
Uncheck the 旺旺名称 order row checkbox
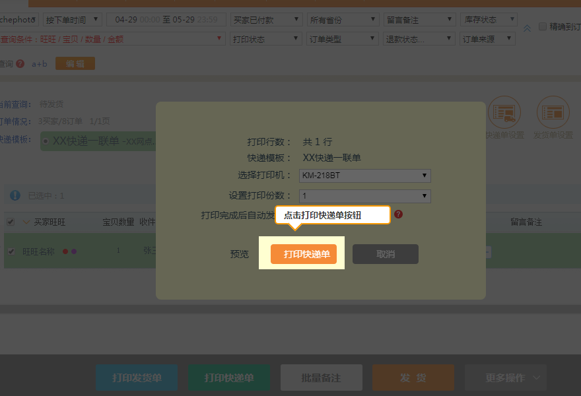(x=11, y=251)
